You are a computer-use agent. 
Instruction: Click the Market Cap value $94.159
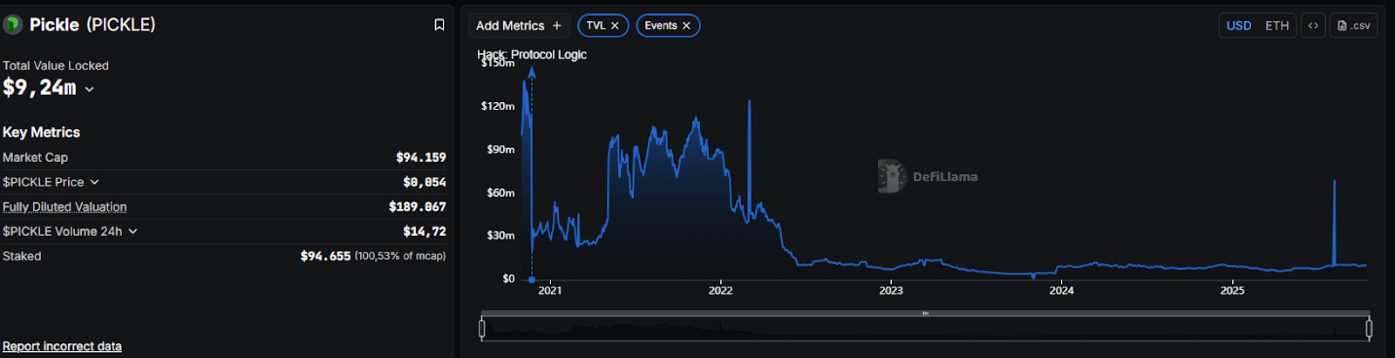pos(421,158)
